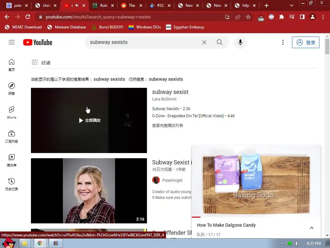Open the 2:16 Subway Sexist video thumbnail

[x=89, y=191]
